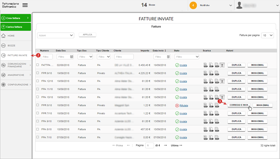Download PDF for invoice FPR 9/18
This screenshot has width=280, height=159.
point(206,73)
